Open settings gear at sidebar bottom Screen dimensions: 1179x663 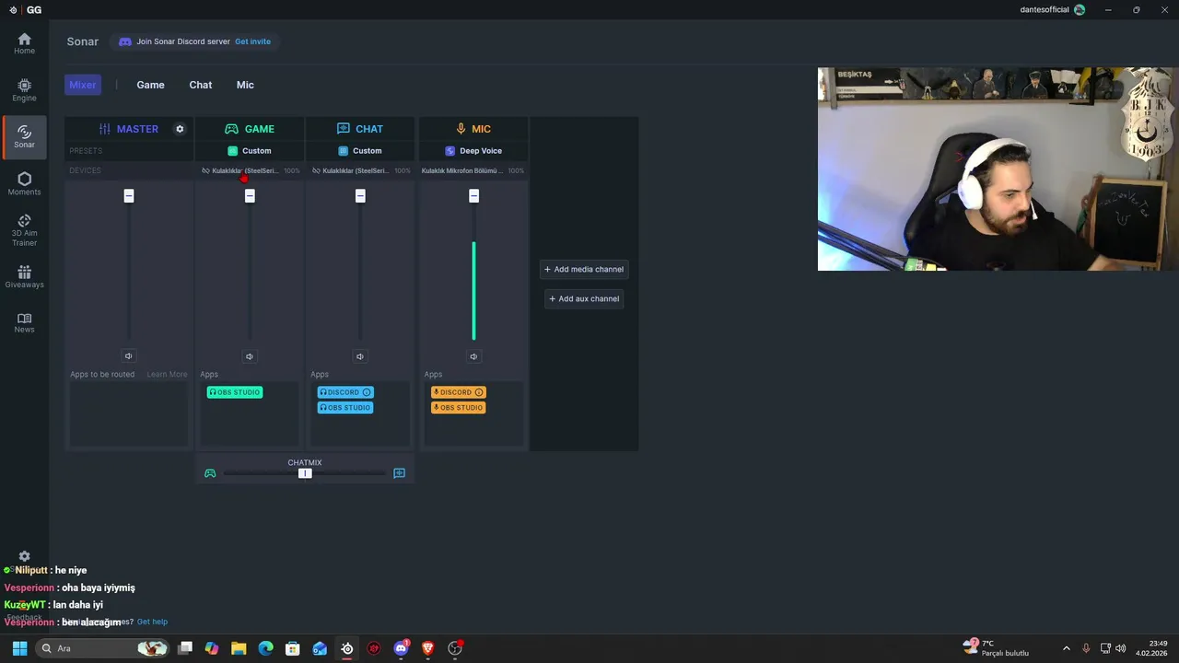click(24, 556)
